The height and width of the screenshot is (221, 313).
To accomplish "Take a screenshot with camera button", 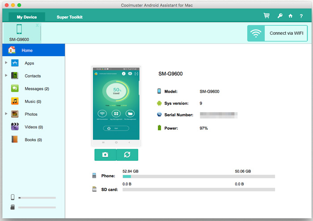I will click(x=105, y=155).
